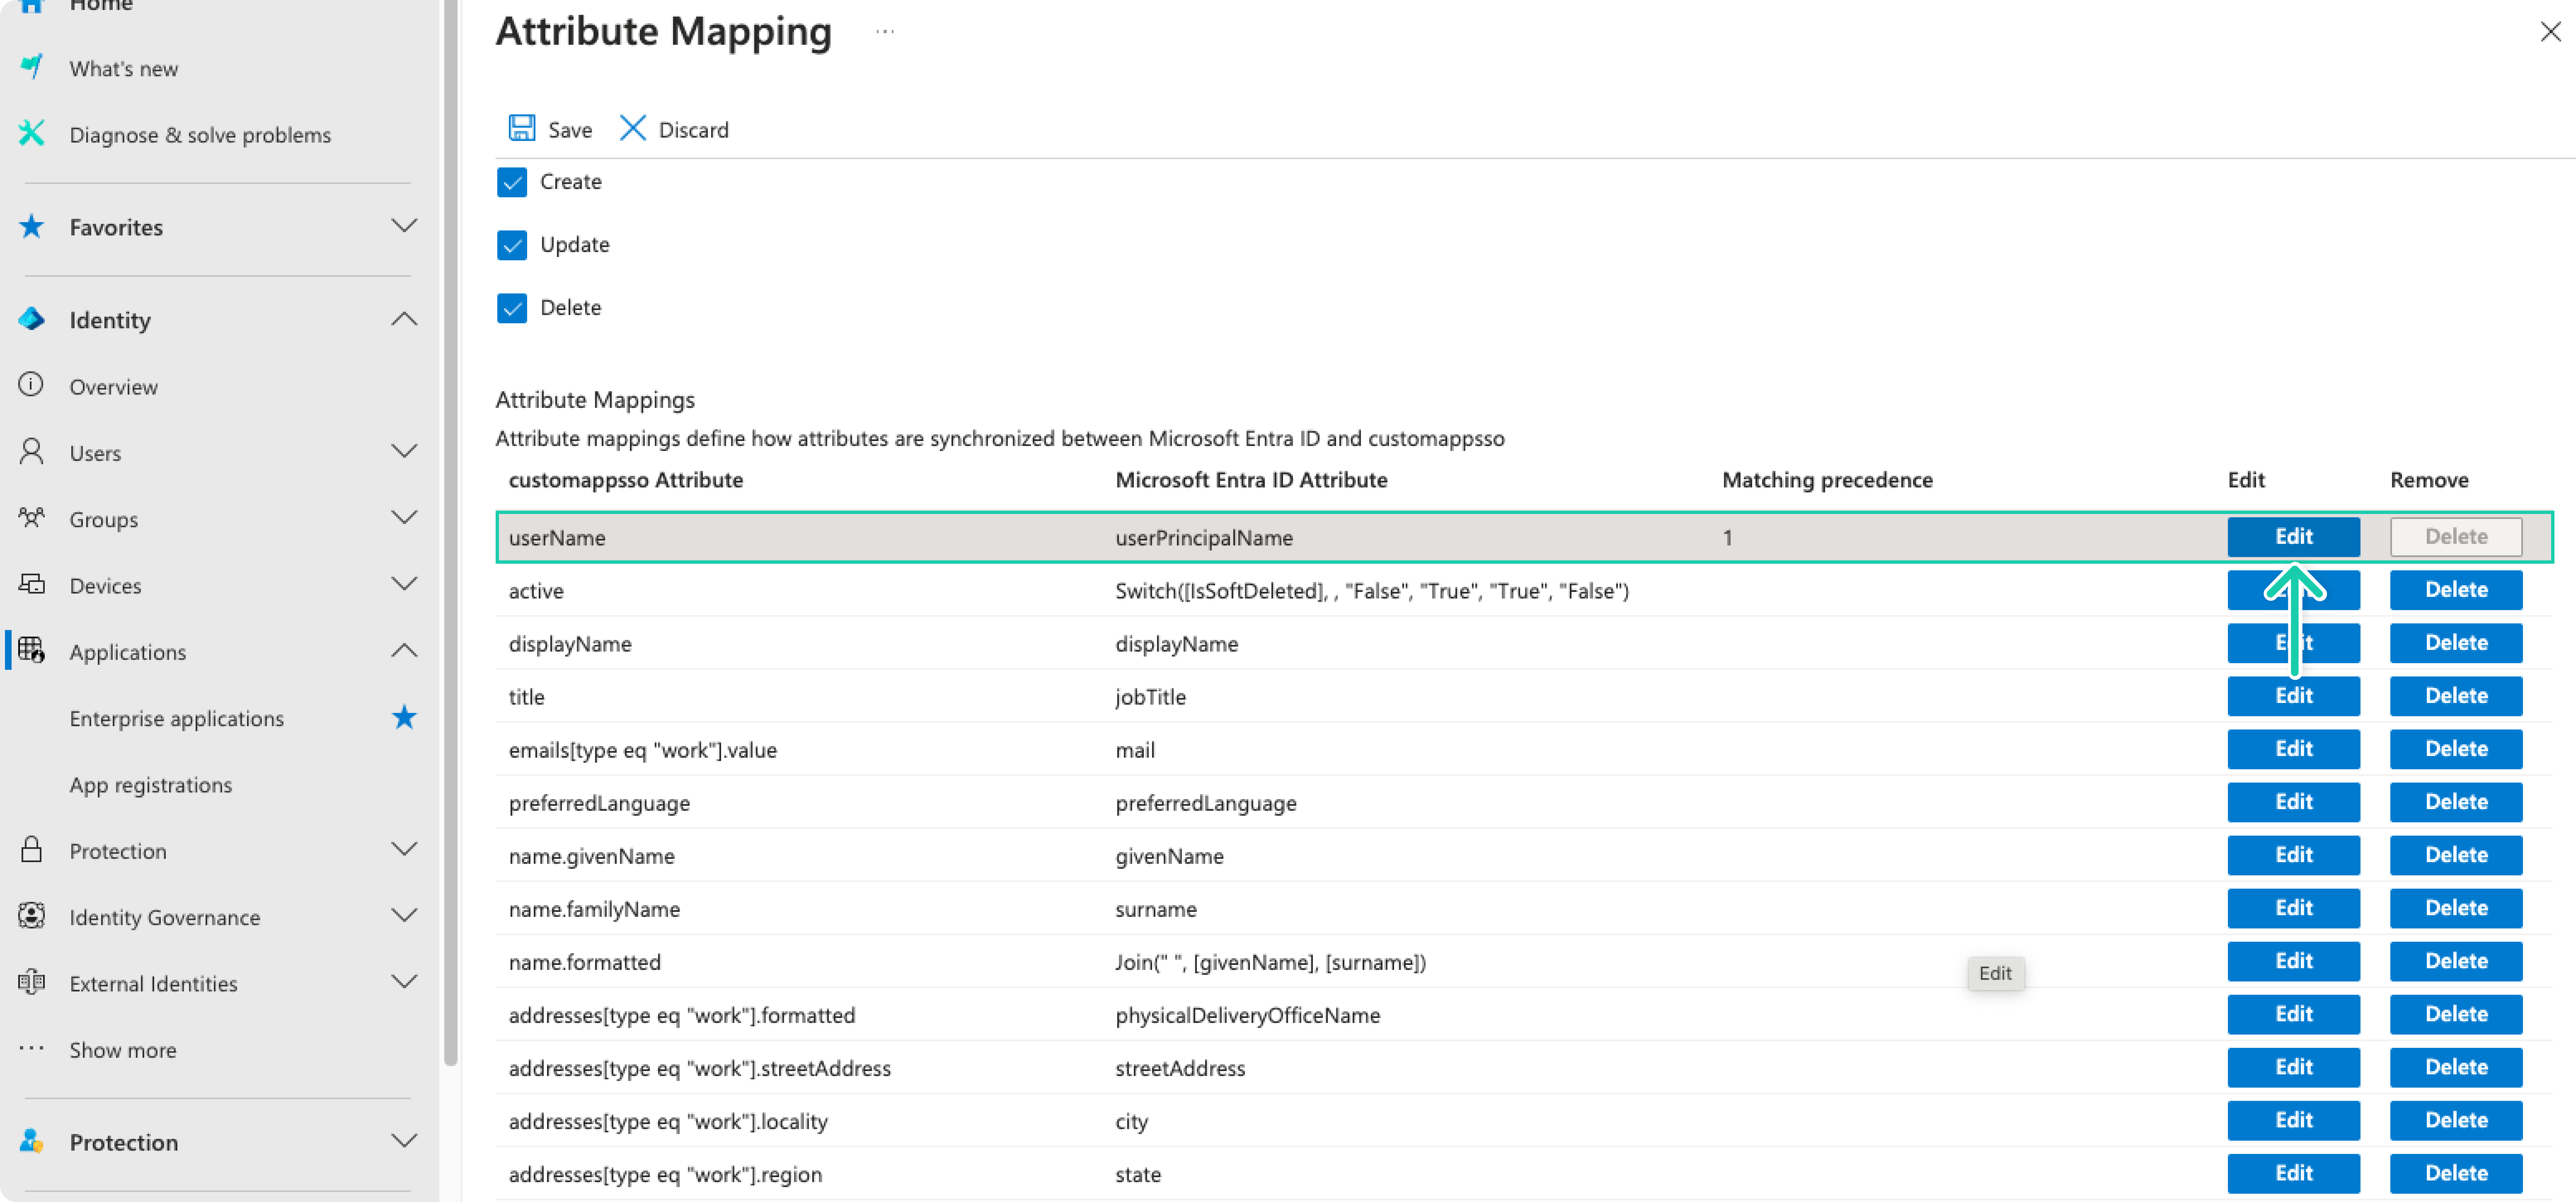Click the External Identities icon
Screen dimensions: 2576x1202
31,982
